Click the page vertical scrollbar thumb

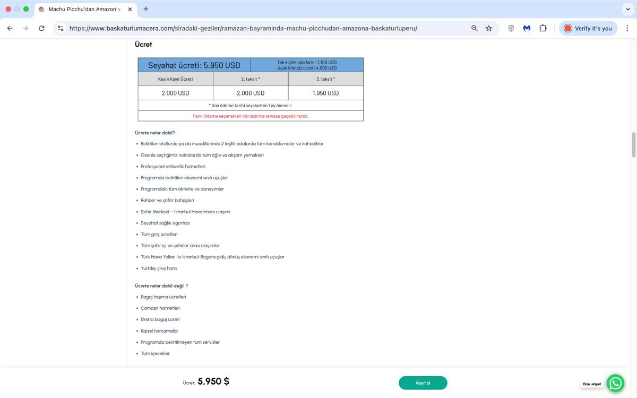633,144
